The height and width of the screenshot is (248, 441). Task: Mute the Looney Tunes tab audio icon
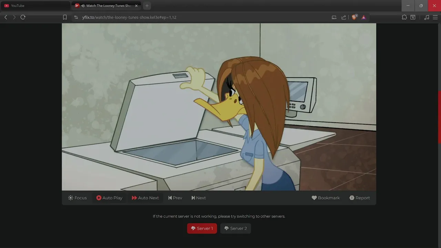point(83,6)
